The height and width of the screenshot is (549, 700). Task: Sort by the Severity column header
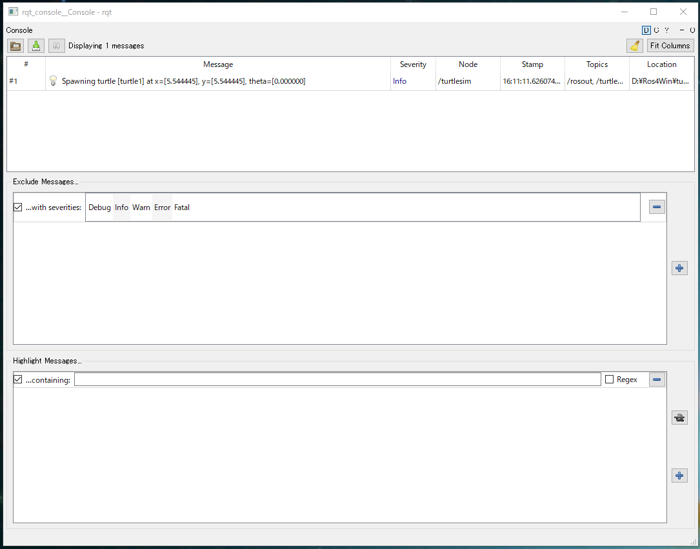(x=413, y=64)
